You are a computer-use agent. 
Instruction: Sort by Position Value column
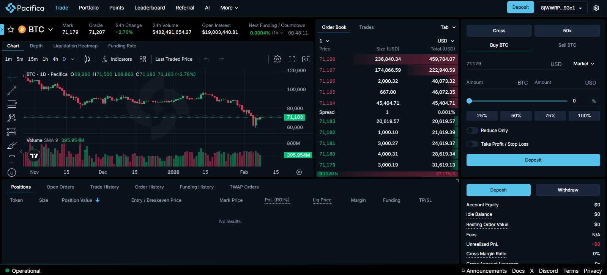81,200
